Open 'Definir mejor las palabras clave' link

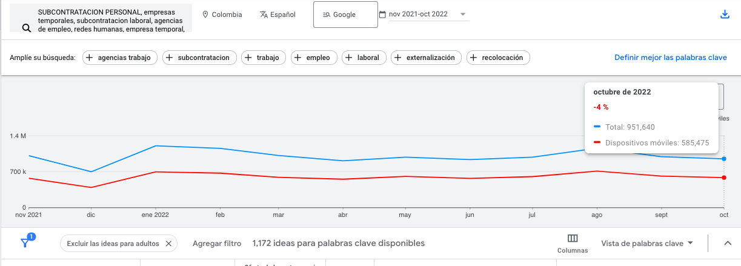click(x=671, y=58)
